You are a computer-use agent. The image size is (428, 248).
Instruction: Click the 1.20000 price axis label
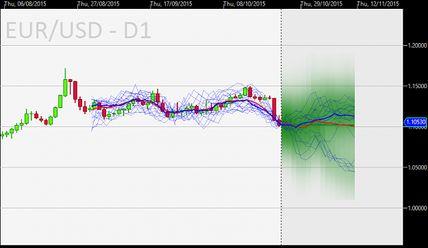(x=417, y=45)
